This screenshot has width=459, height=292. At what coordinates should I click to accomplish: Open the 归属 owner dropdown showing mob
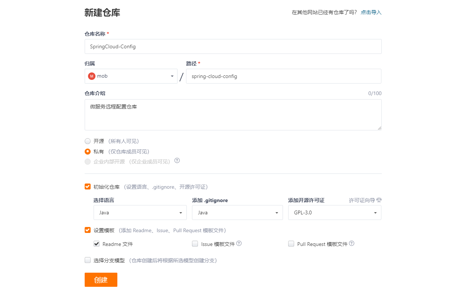point(131,76)
